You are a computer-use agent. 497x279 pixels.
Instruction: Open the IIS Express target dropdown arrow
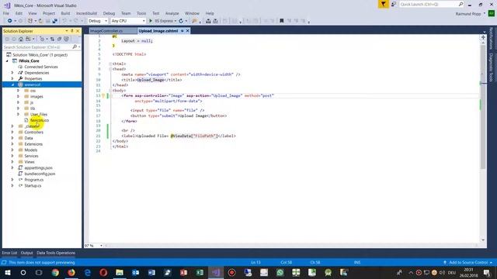(x=176, y=21)
